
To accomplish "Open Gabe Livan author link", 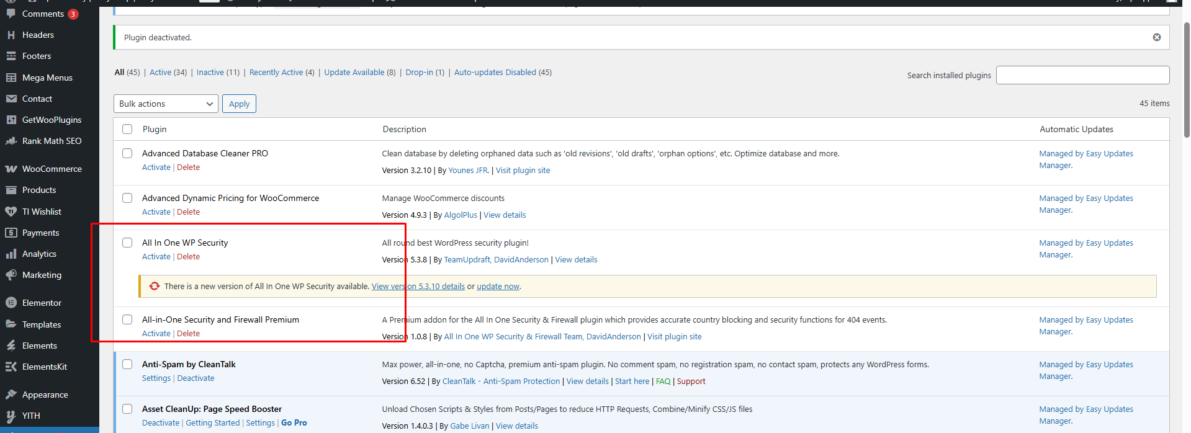I will click(x=470, y=426).
